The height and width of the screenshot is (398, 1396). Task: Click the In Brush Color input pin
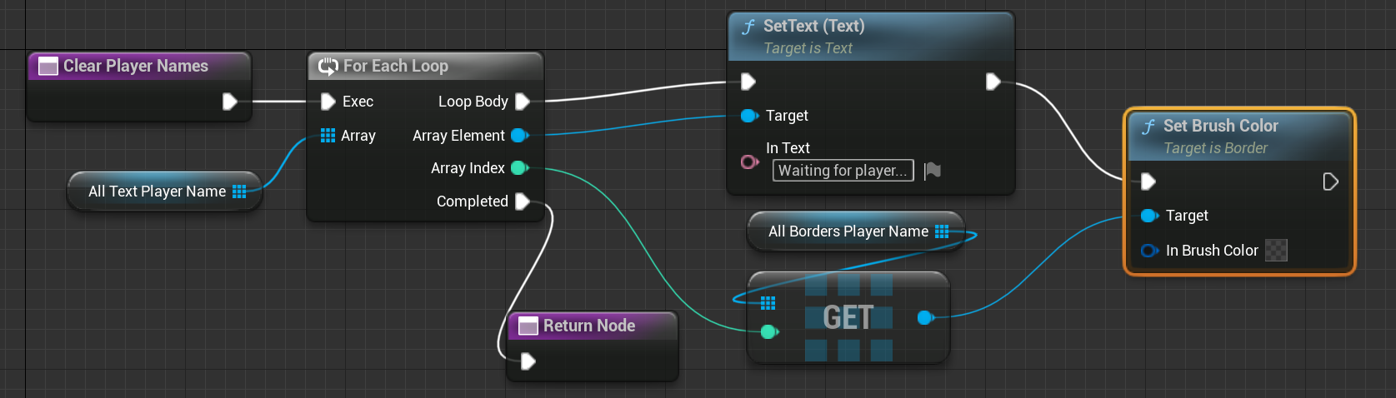coord(1149,251)
